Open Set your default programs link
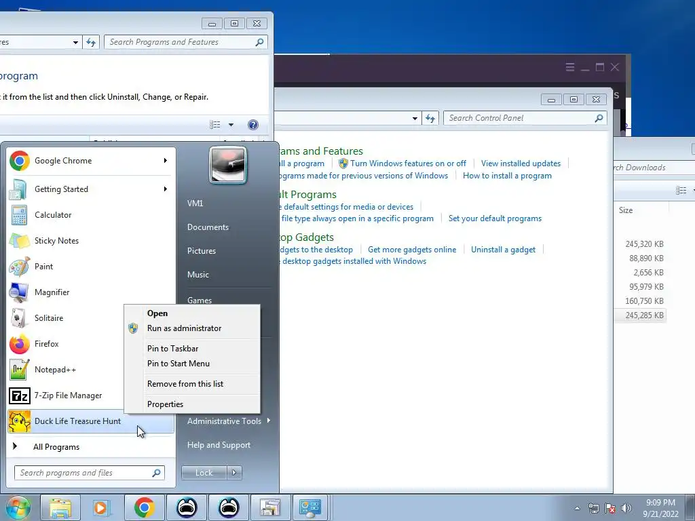The image size is (695, 521). [495, 218]
